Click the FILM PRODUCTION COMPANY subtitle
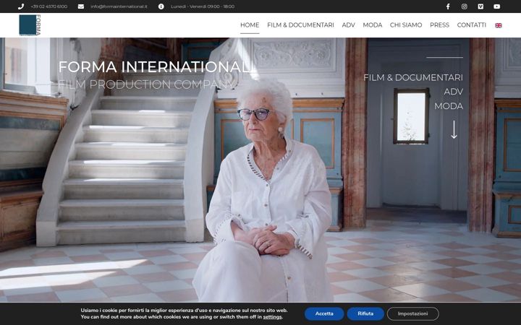 pyautogui.click(x=147, y=84)
